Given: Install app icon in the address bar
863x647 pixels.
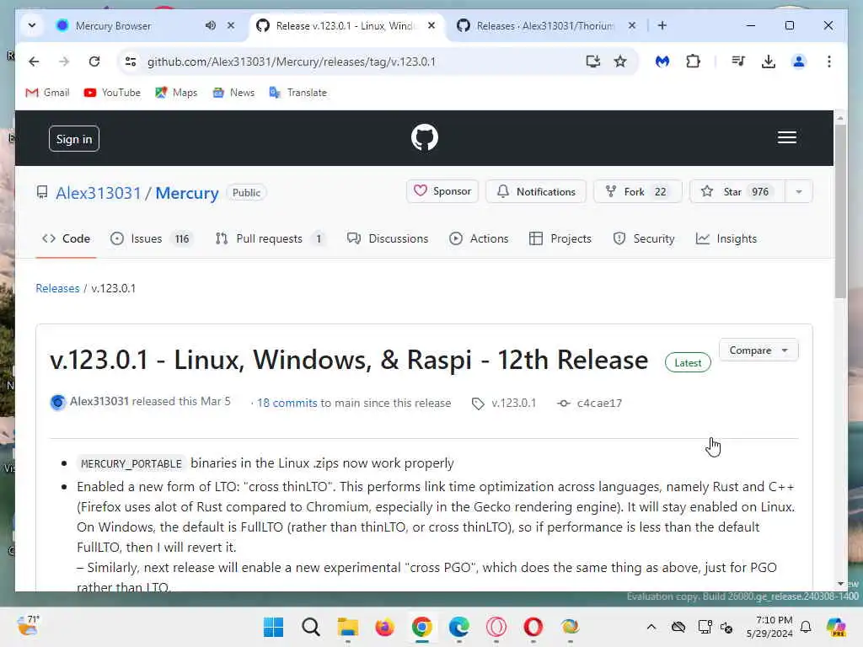Looking at the screenshot, I should pyautogui.click(x=592, y=61).
